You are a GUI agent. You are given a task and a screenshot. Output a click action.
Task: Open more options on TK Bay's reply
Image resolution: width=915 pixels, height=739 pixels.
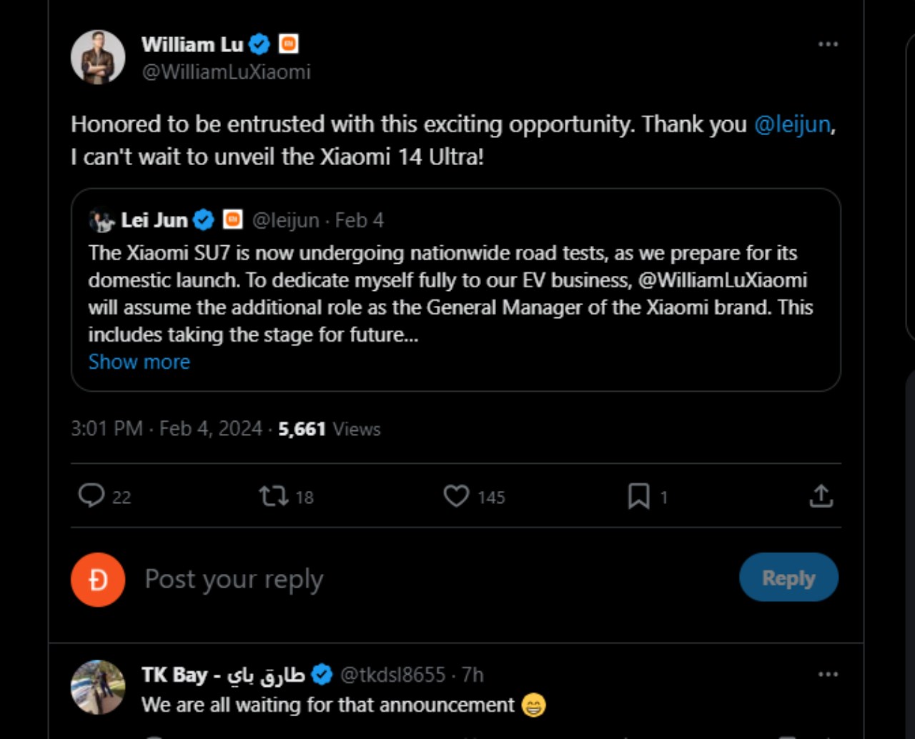(x=828, y=674)
